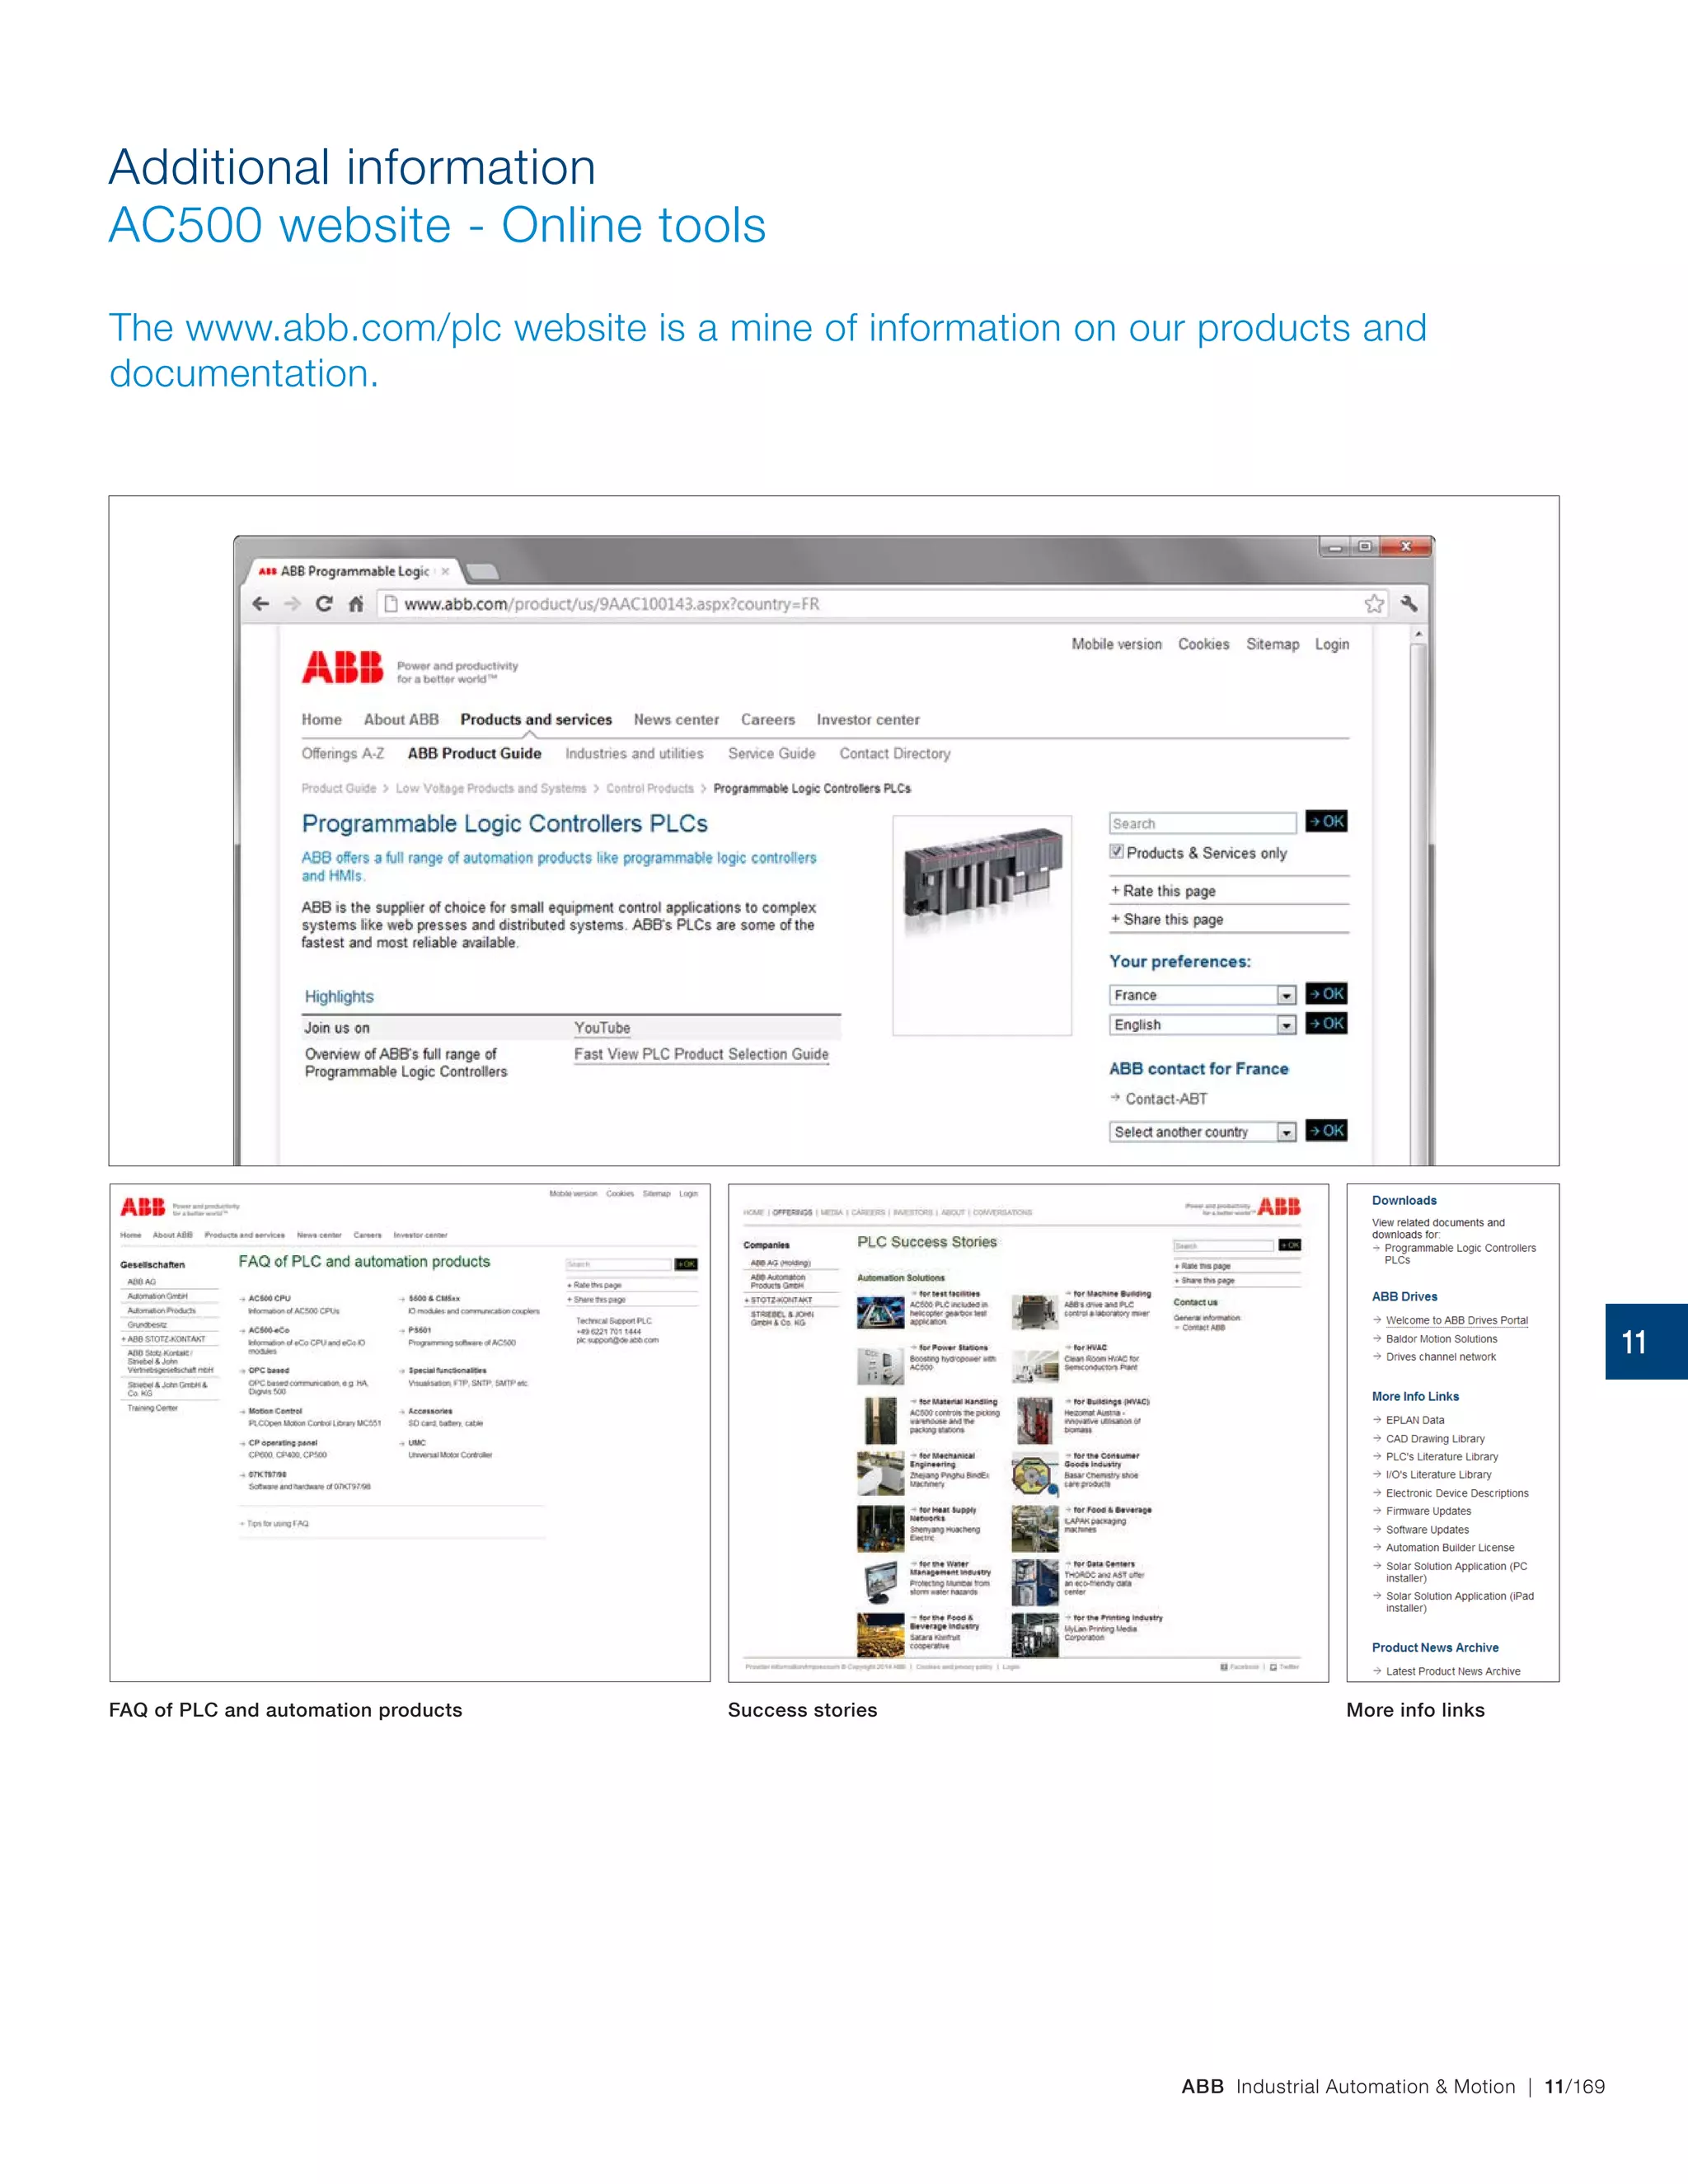Open the Investor center menu item
The image size is (1688, 2184).
point(868,720)
